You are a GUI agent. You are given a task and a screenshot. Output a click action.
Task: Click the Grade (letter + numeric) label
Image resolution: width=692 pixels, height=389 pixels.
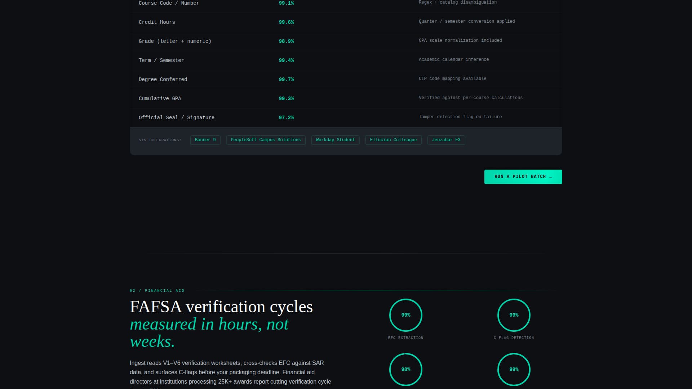175,41
